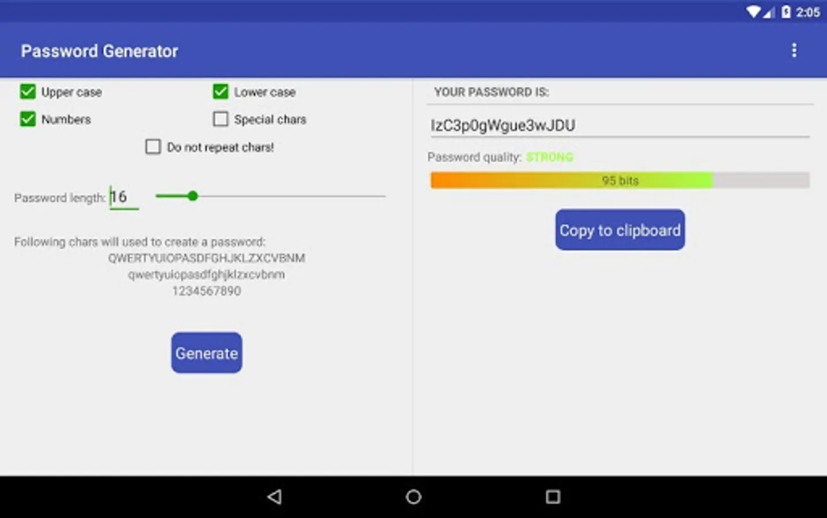The image size is (827, 518).
Task: Tap the Home navigation icon
Action: (413, 497)
